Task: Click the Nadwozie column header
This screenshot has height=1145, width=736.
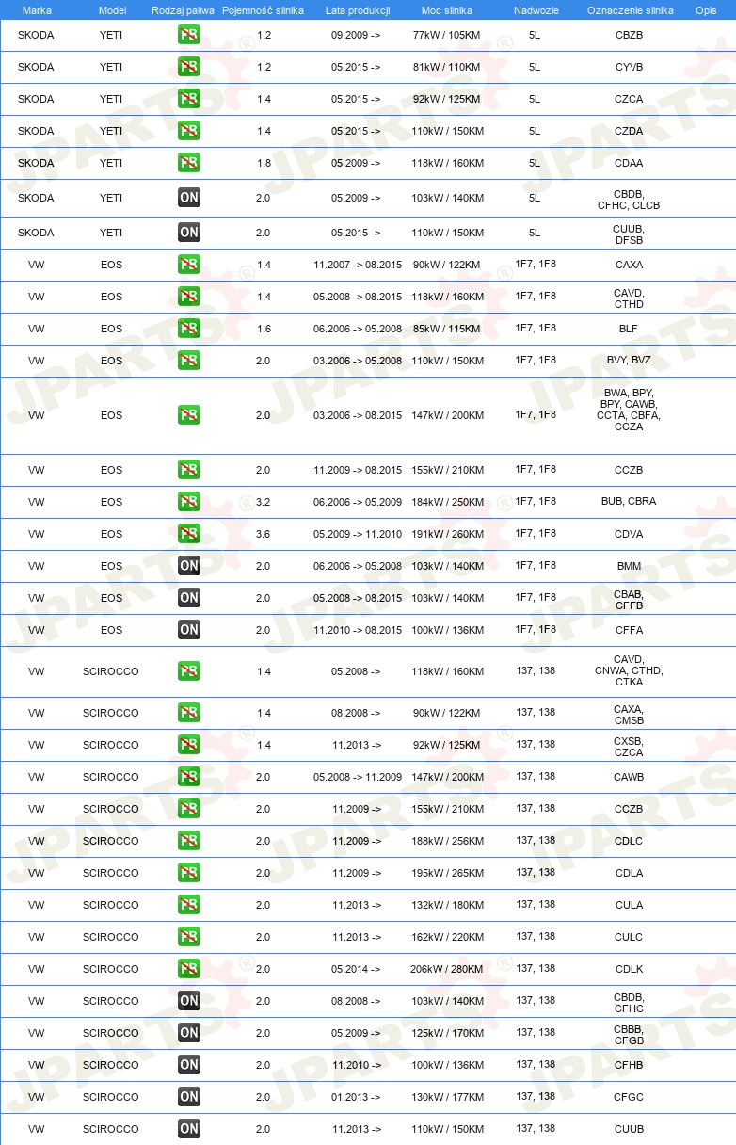Action: click(x=536, y=9)
